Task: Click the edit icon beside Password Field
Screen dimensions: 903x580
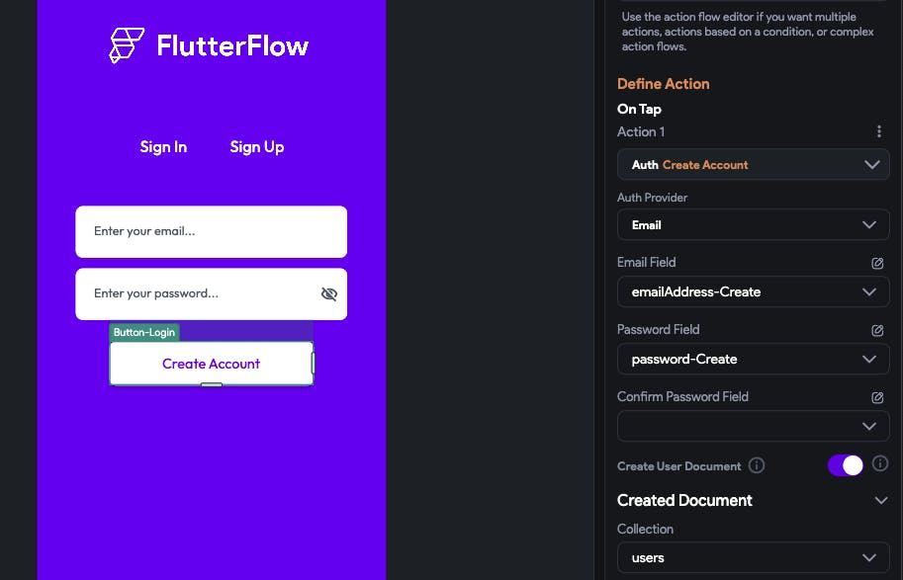Action: click(x=877, y=330)
